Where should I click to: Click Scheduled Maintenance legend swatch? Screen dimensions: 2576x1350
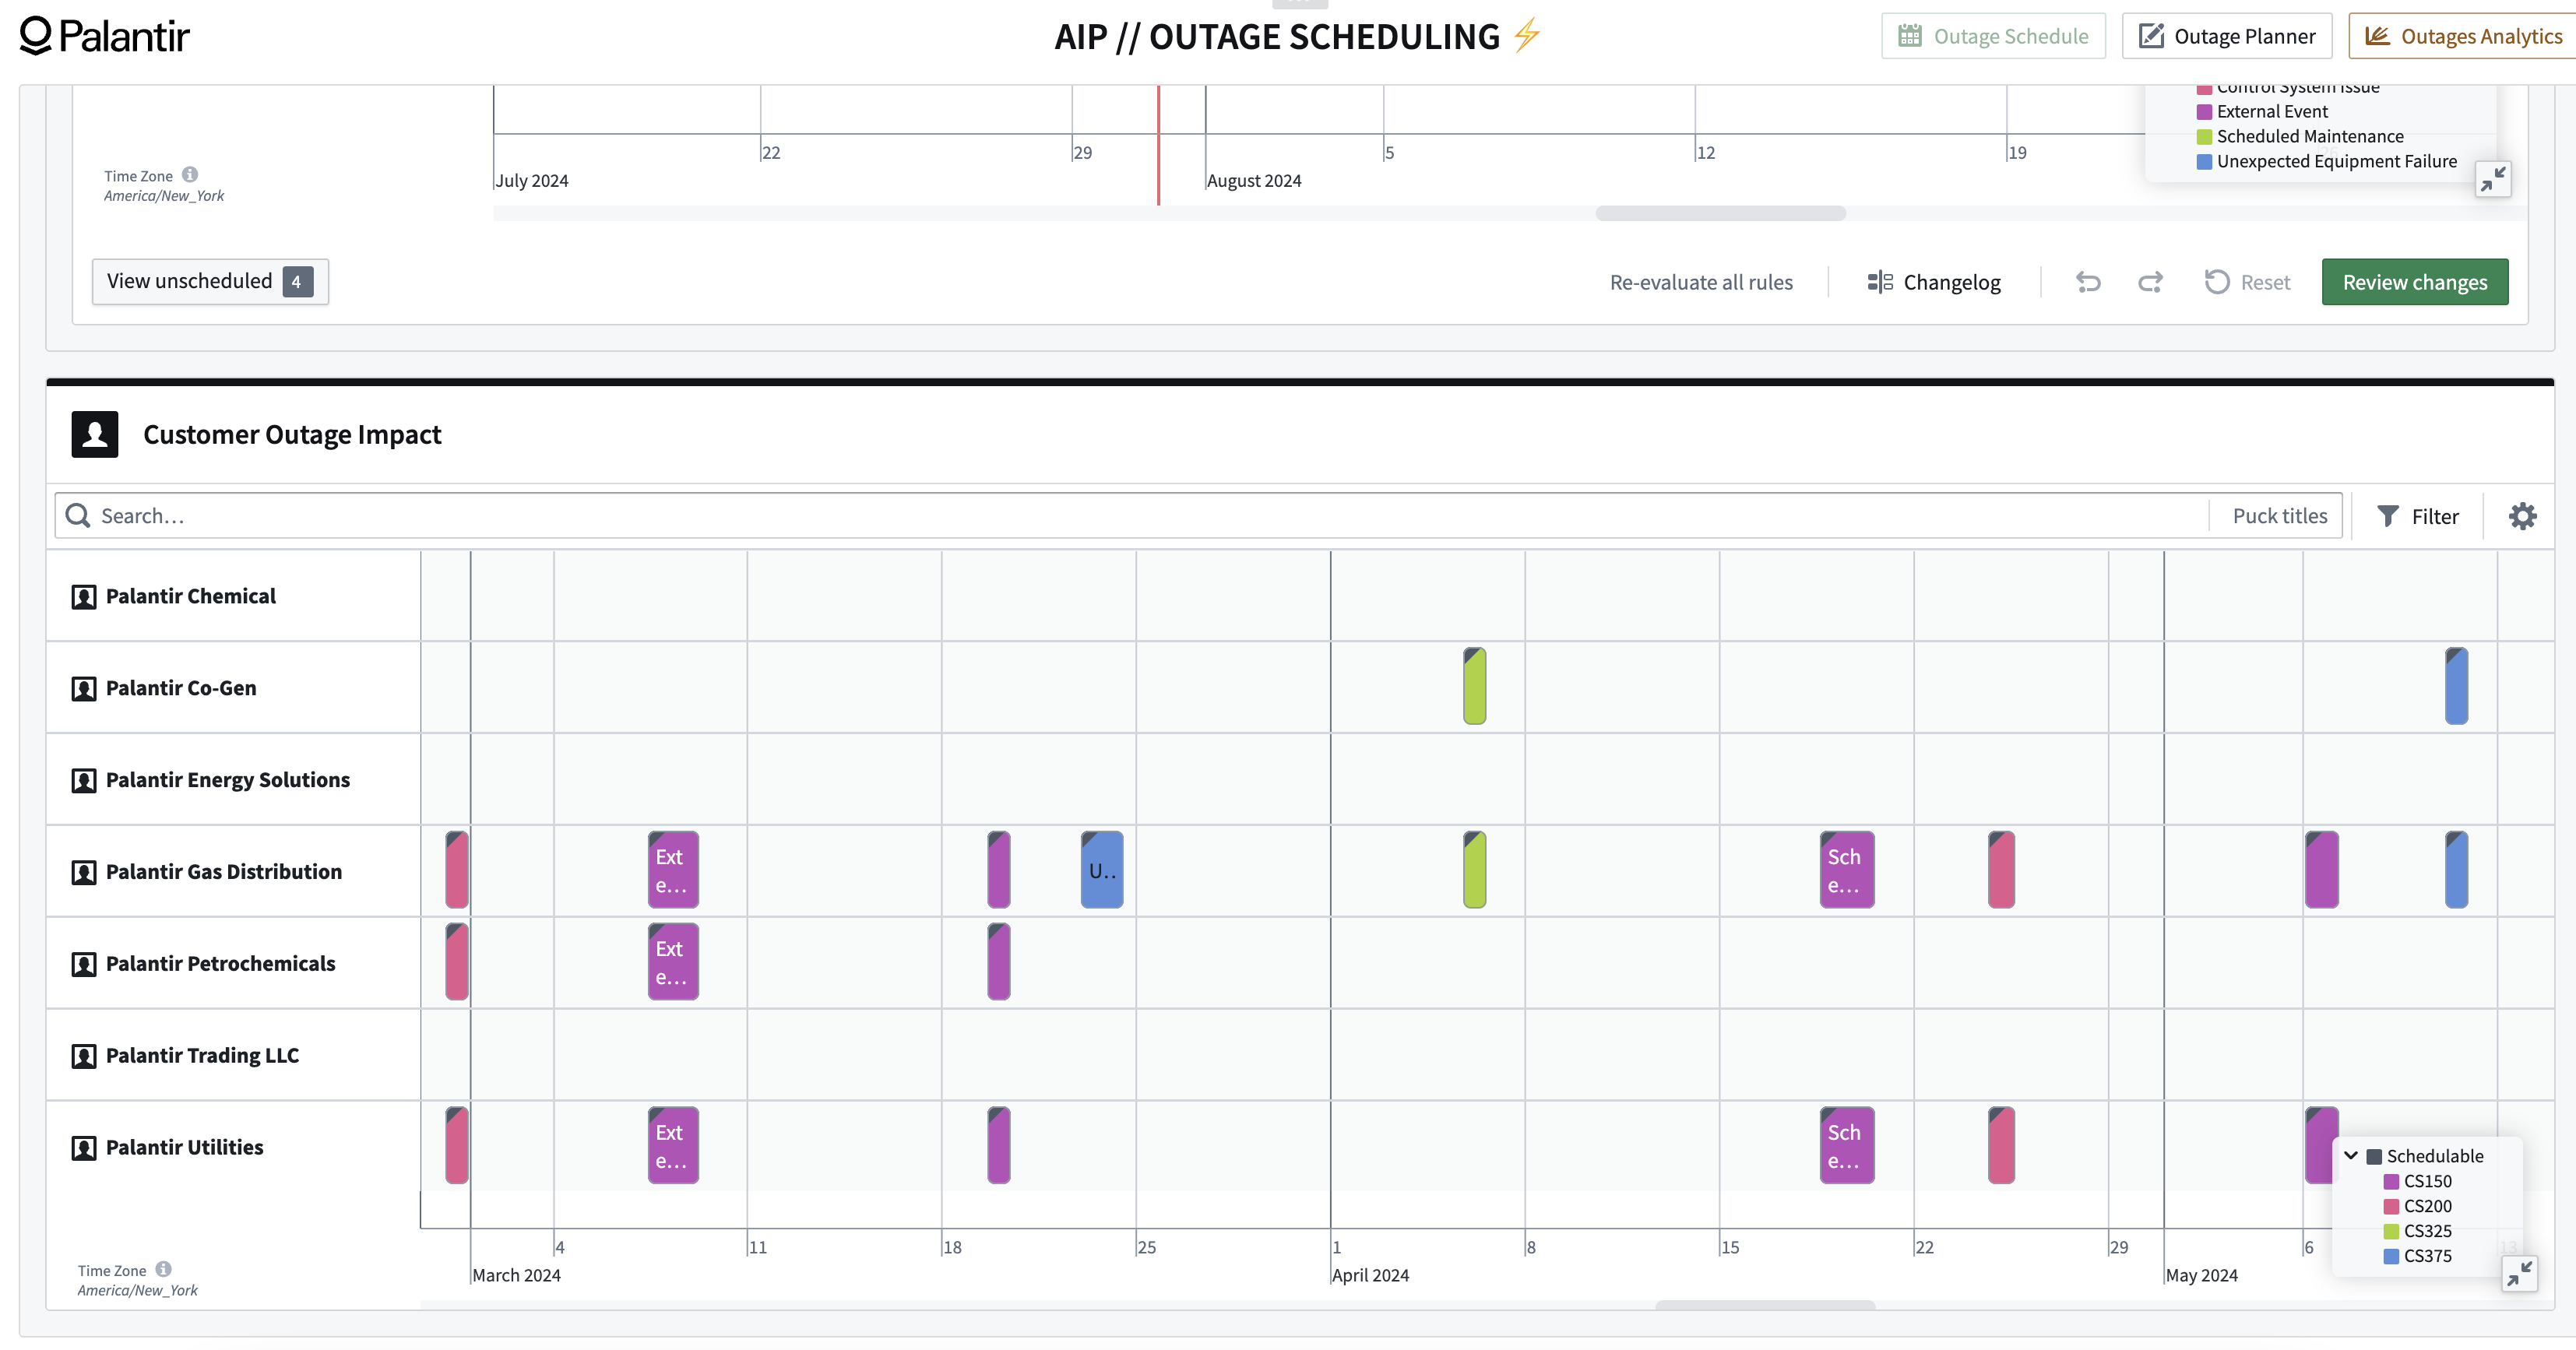pos(2204,137)
